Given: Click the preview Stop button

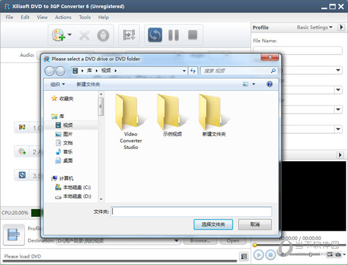Looking at the screenshot, I should click(270, 255).
